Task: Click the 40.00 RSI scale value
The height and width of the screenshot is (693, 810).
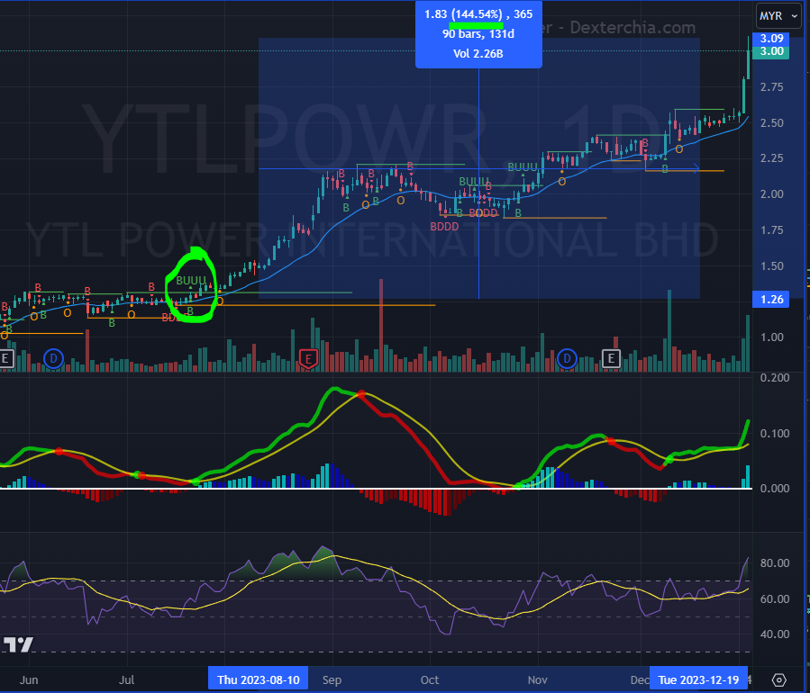Action: coord(775,634)
